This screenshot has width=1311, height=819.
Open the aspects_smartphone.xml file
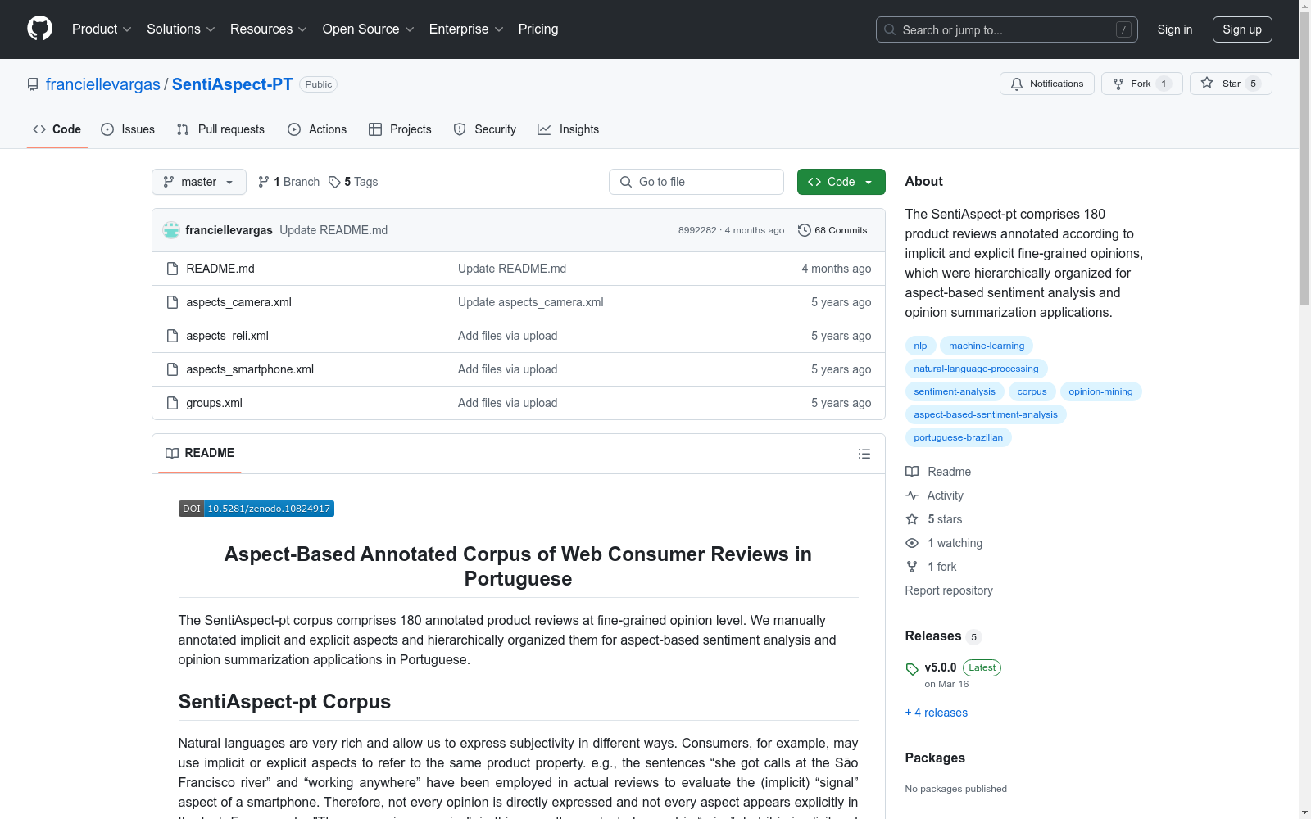point(250,369)
